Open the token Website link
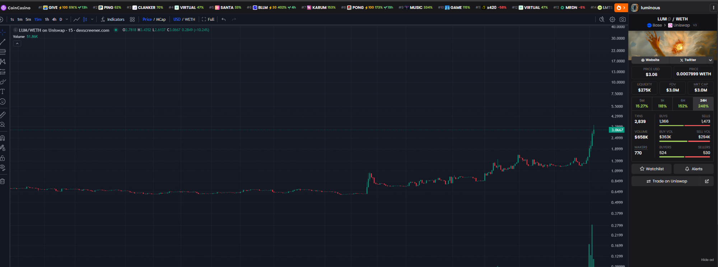The height and width of the screenshot is (267, 718). pyautogui.click(x=650, y=60)
